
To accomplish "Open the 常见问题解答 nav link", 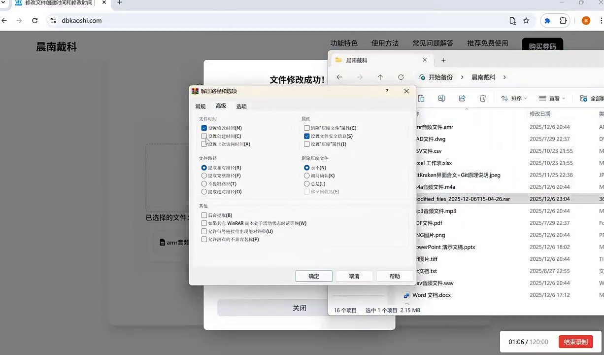I will [x=433, y=43].
